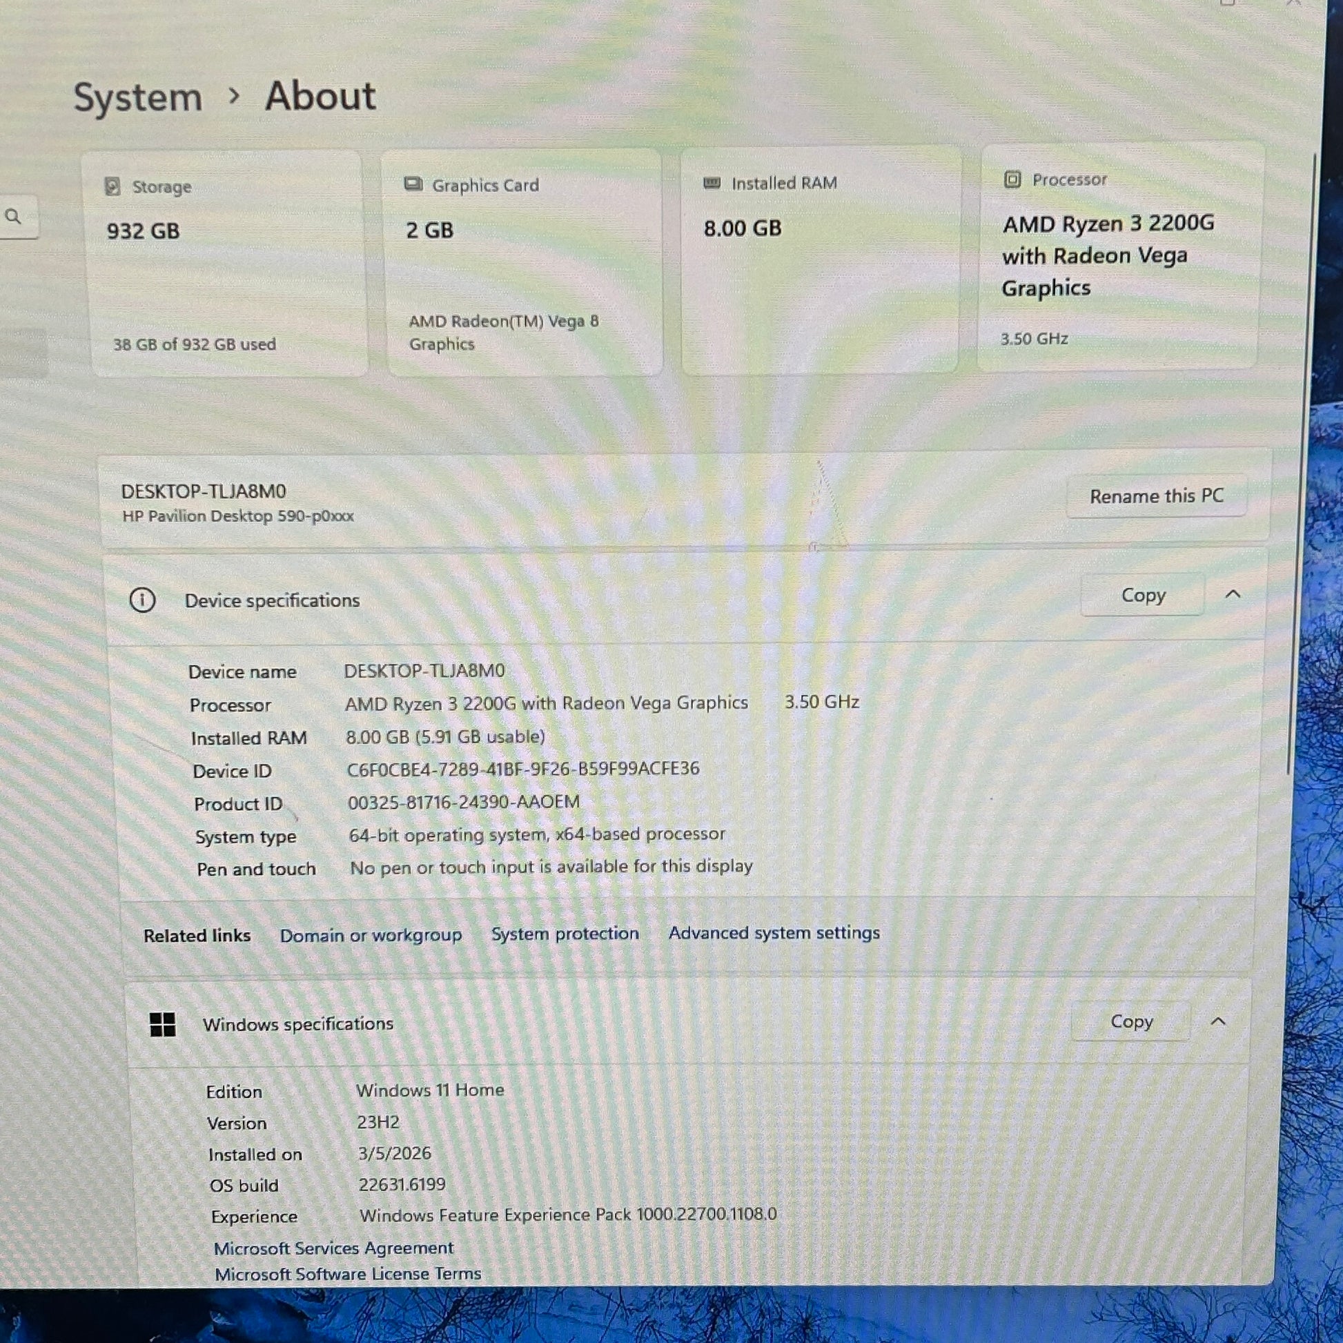Click the Device specifications info icon
This screenshot has height=1343, width=1343.
[142, 600]
